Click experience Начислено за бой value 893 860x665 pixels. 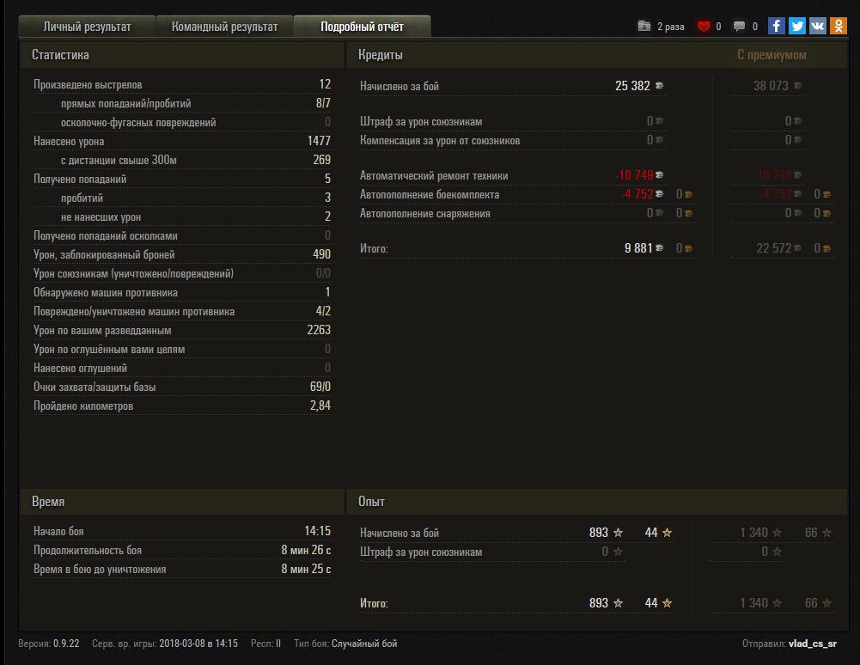coord(598,532)
